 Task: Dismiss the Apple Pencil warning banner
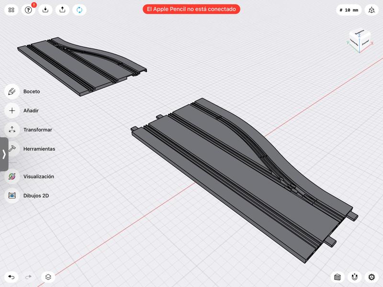191,8
